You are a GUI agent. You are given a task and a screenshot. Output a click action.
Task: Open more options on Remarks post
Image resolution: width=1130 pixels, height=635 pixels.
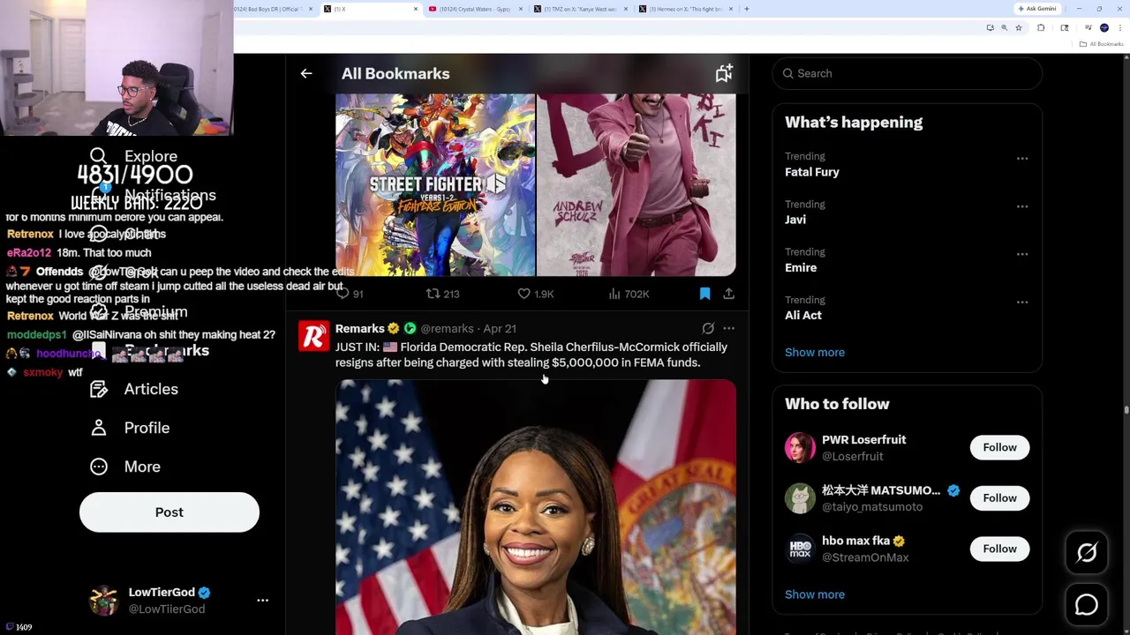pyautogui.click(x=729, y=328)
